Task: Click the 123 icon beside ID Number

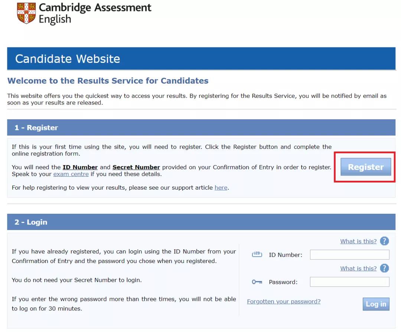Action: point(257,254)
